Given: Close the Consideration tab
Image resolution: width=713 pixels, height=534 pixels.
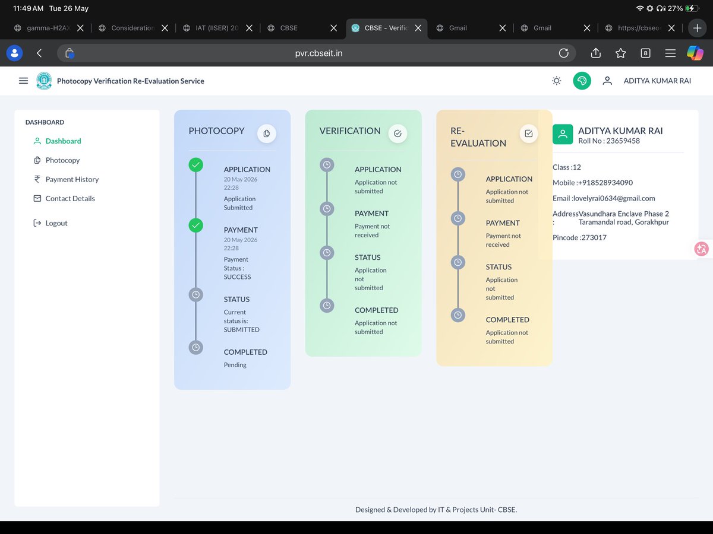Looking at the screenshot, I should [165, 28].
